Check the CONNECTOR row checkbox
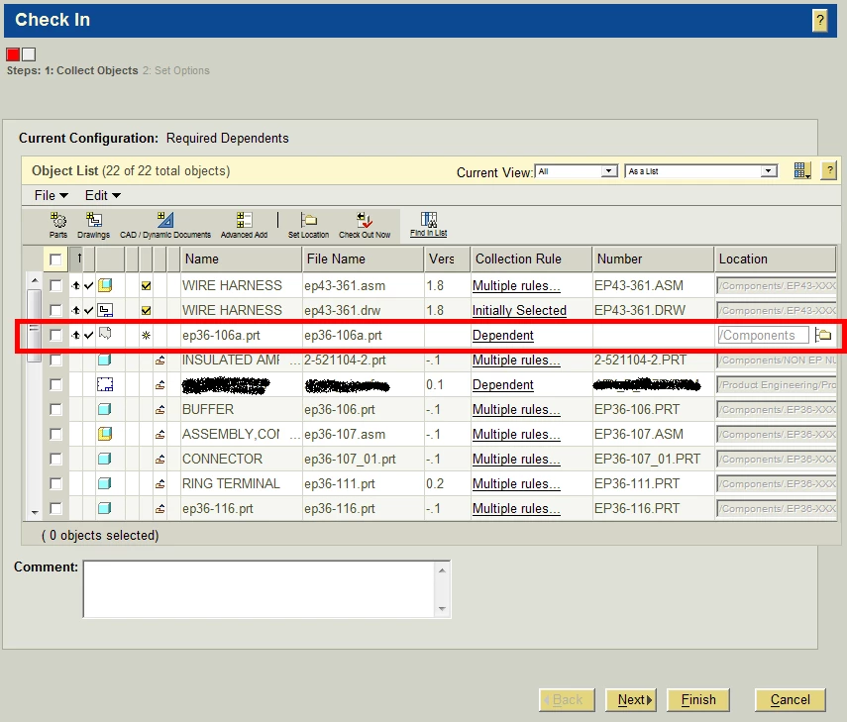Viewport: 847px width, 722px height. click(55, 459)
